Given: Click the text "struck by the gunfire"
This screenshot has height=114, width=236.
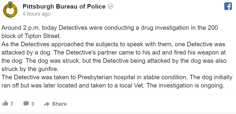Looking at the screenshot, I should tap(30, 69).
